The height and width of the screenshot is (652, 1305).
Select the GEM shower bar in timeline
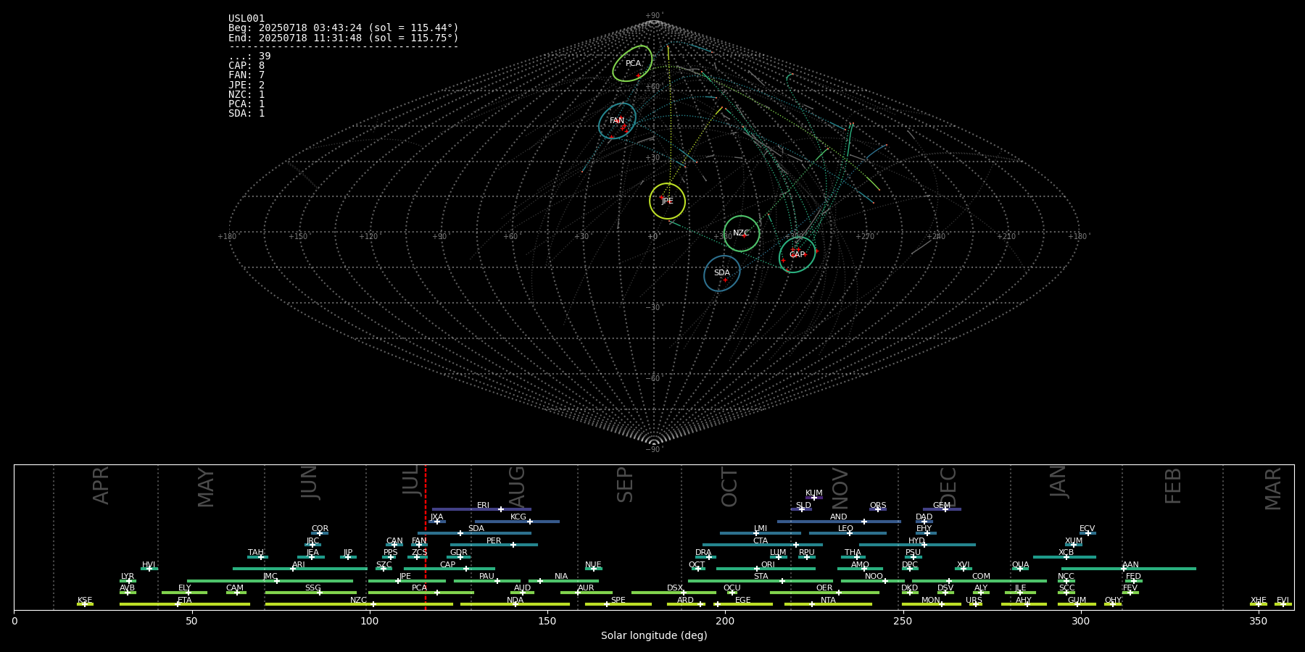(942, 509)
